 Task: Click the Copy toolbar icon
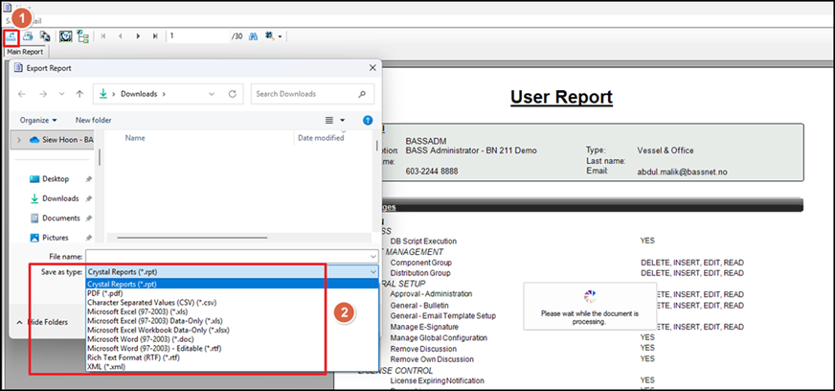coord(45,36)
